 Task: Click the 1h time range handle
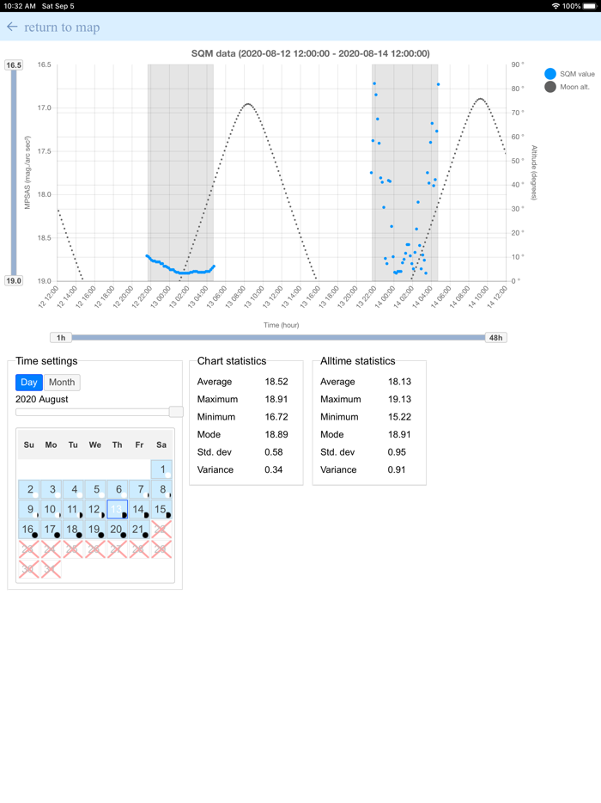[x=61, y=338]
